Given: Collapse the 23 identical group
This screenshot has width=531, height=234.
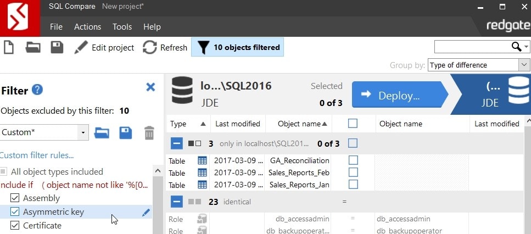Looking at the screenshot, I should point(176,202).
